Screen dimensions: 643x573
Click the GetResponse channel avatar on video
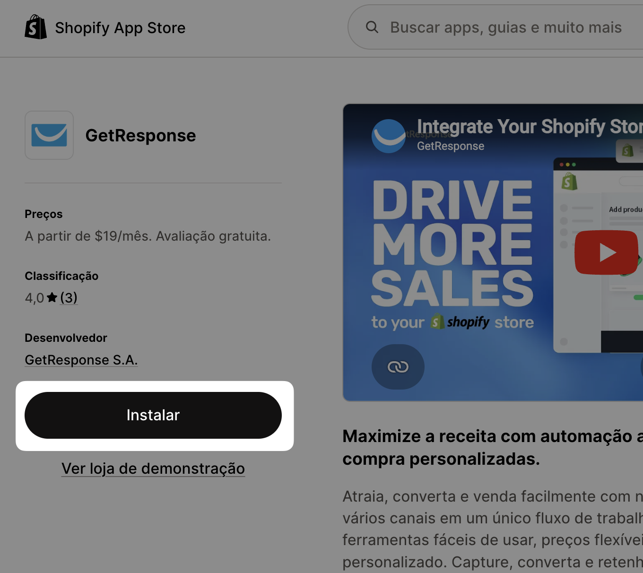point(389,136)
